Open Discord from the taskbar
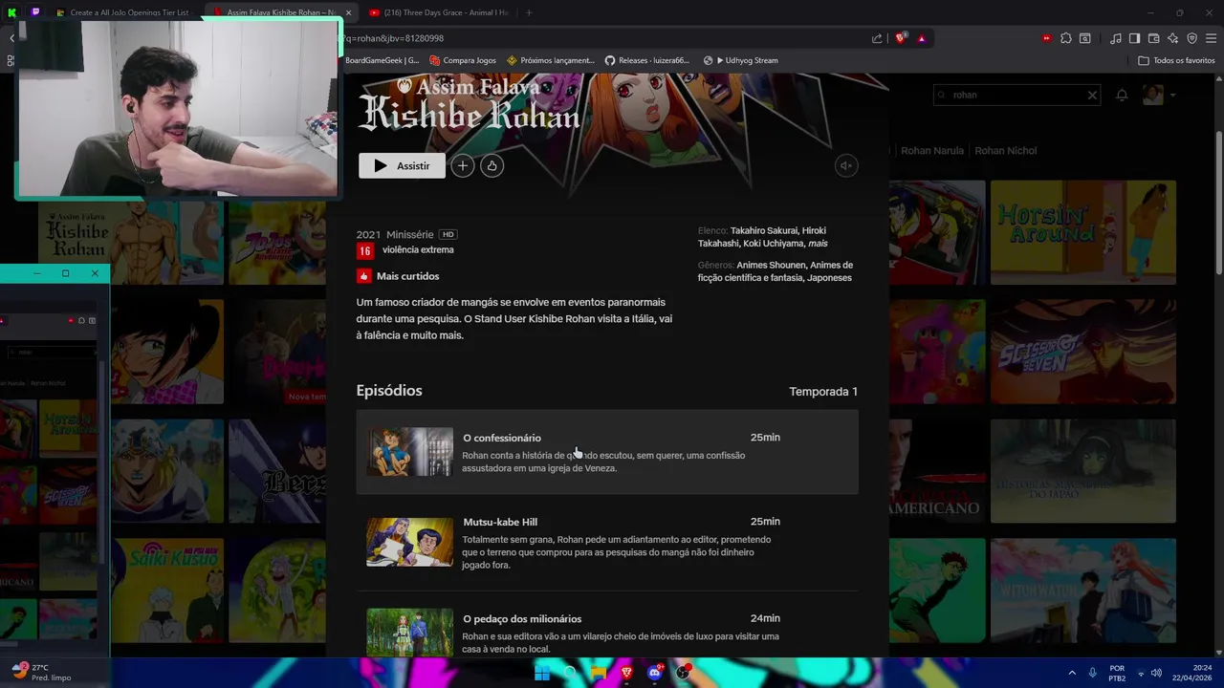Screen dimensions: 1224x688 pos(655,673)
